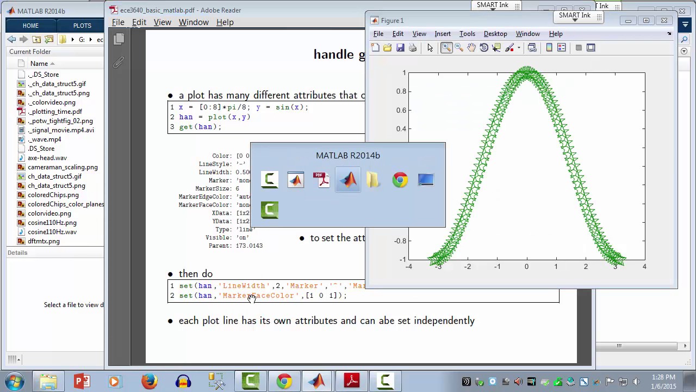The height and width of the screenshot is (392, 696).
Task: Switch to the HOME tab in MATLAB
Action: click(30, 26)
